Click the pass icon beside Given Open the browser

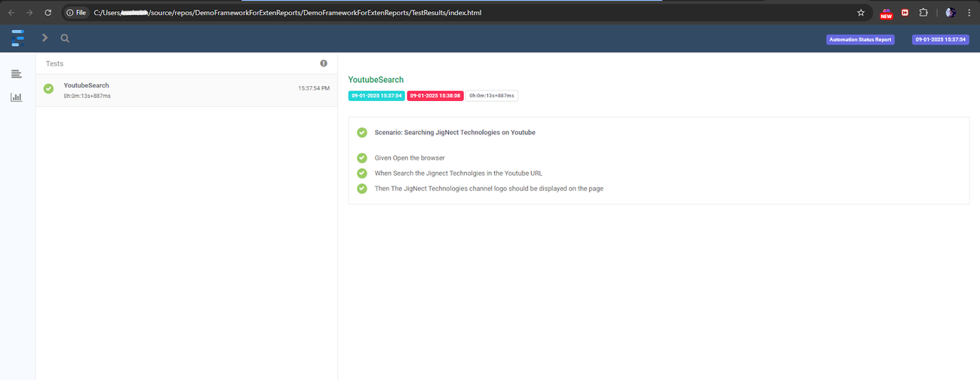pos(362,158)
